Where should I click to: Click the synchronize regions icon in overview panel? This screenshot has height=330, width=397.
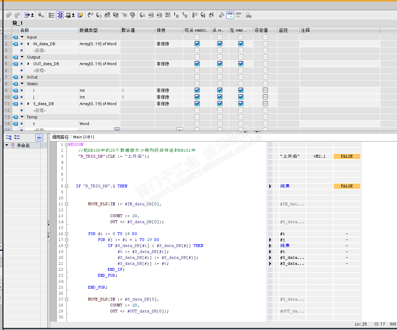tap(39, 137)
